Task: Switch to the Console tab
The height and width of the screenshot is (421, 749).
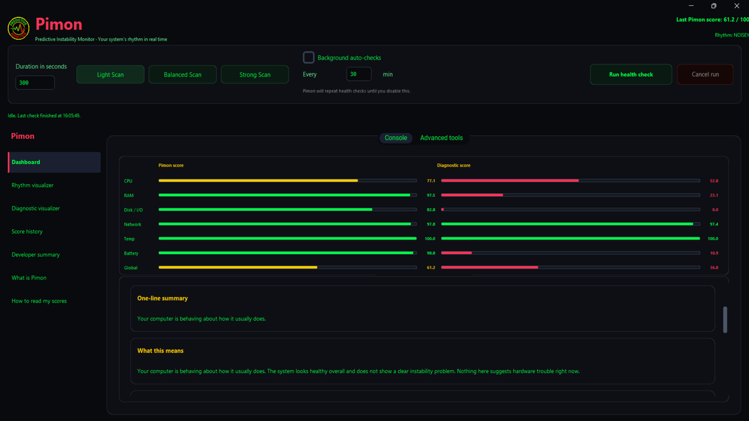Action: pos(396,138)
